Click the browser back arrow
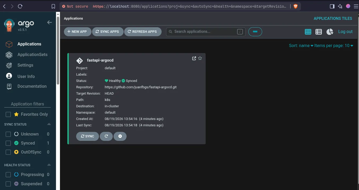Screen dimensions: 359x190 [x=4, y=6]
